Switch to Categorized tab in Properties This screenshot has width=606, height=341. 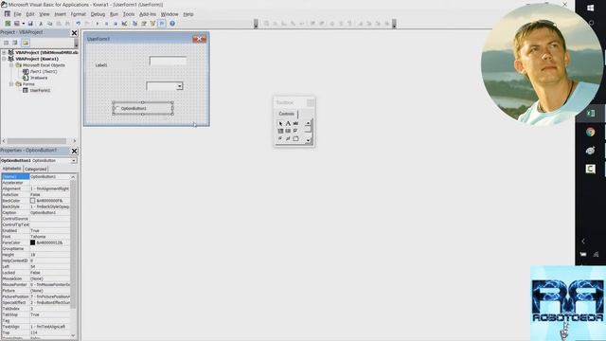tap(36, 169)
